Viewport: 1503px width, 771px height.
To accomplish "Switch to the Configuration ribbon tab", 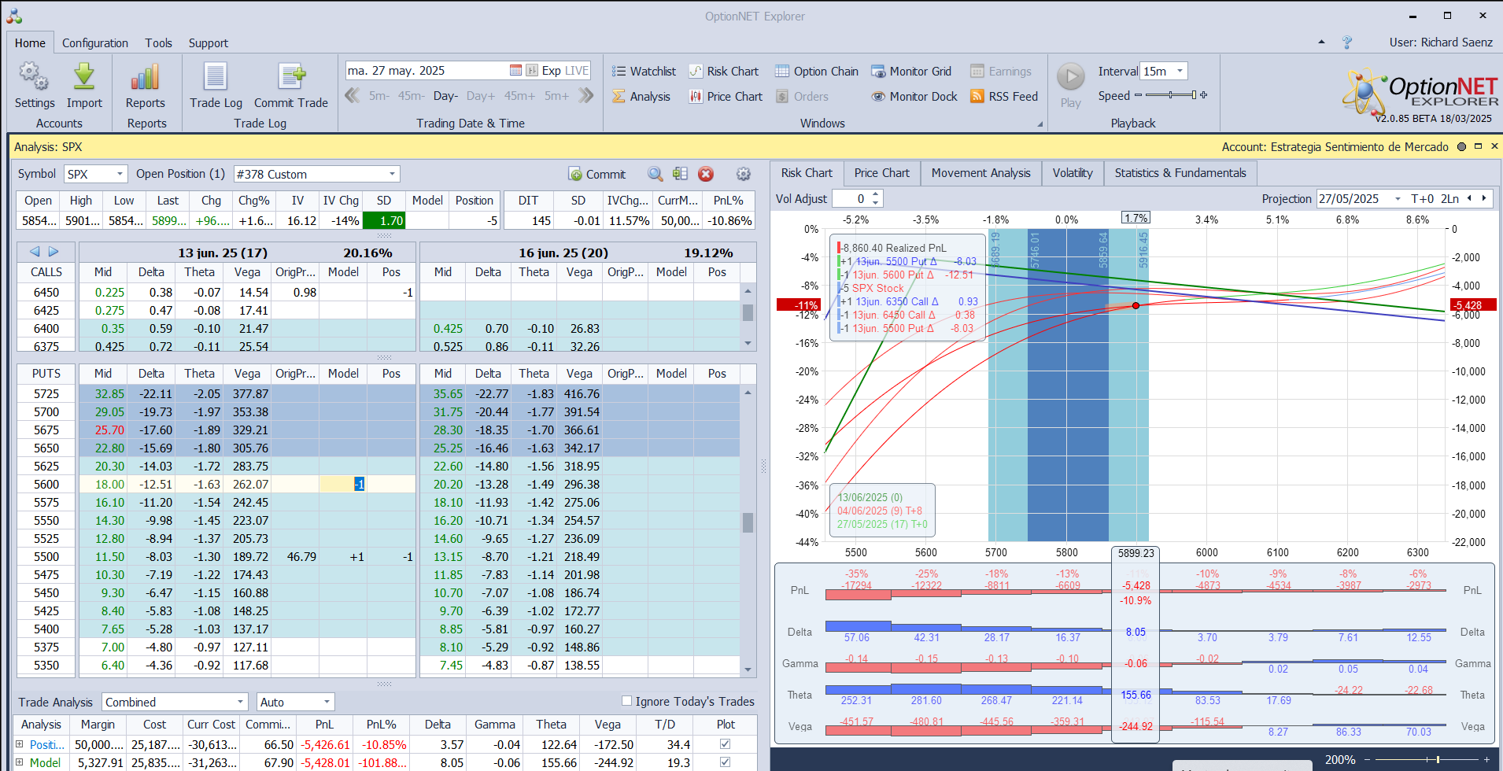I will coord(95,43).
